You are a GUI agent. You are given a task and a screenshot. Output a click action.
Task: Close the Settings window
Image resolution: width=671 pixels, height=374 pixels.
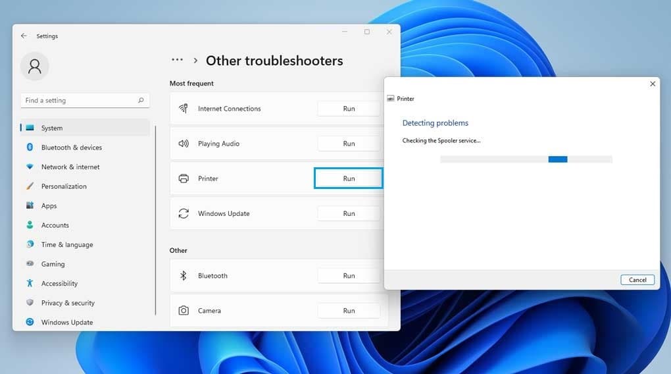pyautogui.click(x=389, y=32)
